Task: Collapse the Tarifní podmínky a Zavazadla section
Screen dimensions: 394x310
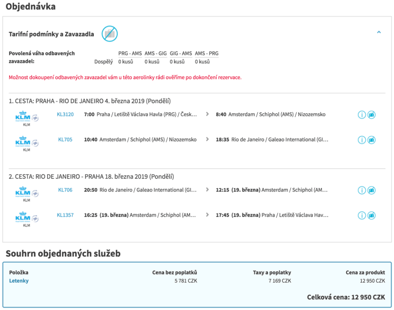Action: click(379, 32)
